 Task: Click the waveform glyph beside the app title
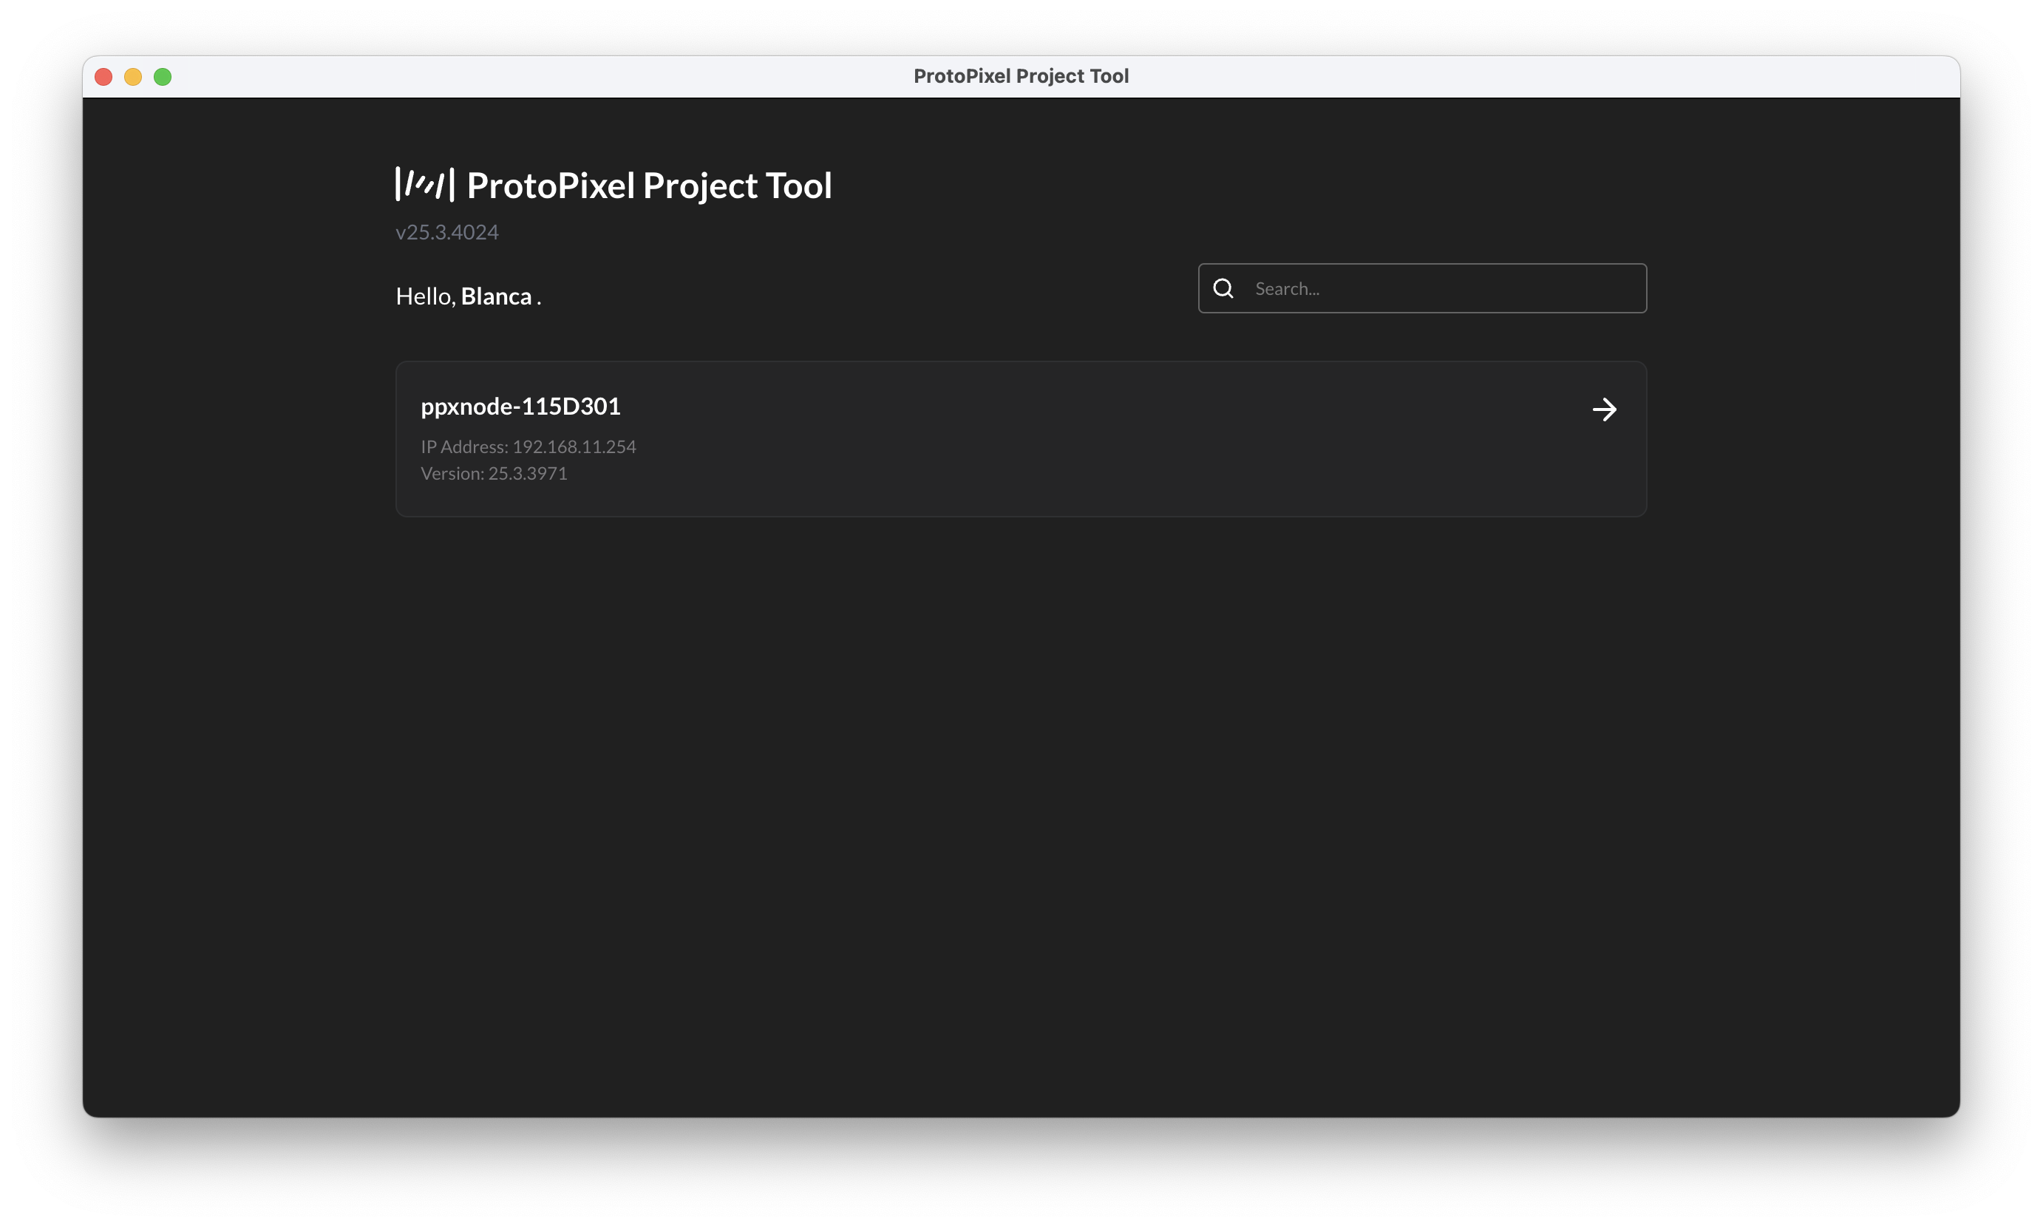(425, 183)
